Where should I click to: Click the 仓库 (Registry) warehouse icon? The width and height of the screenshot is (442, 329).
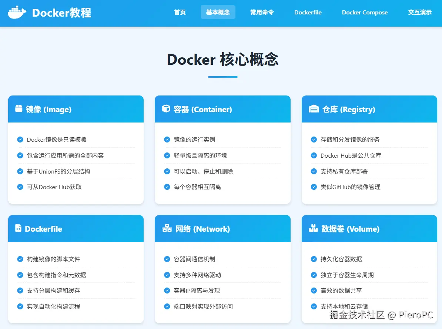pyautogui.click(x=314, y=109)
